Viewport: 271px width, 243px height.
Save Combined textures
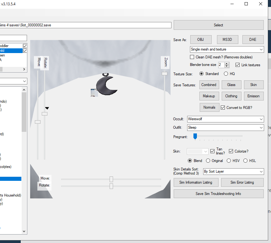(x=209, y=84)
